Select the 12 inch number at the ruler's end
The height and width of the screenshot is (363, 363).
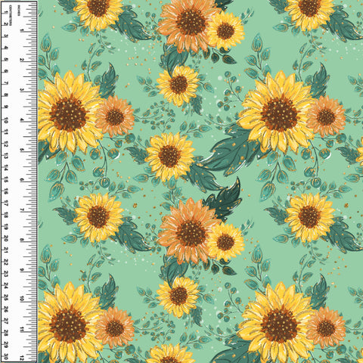[22, 358]
